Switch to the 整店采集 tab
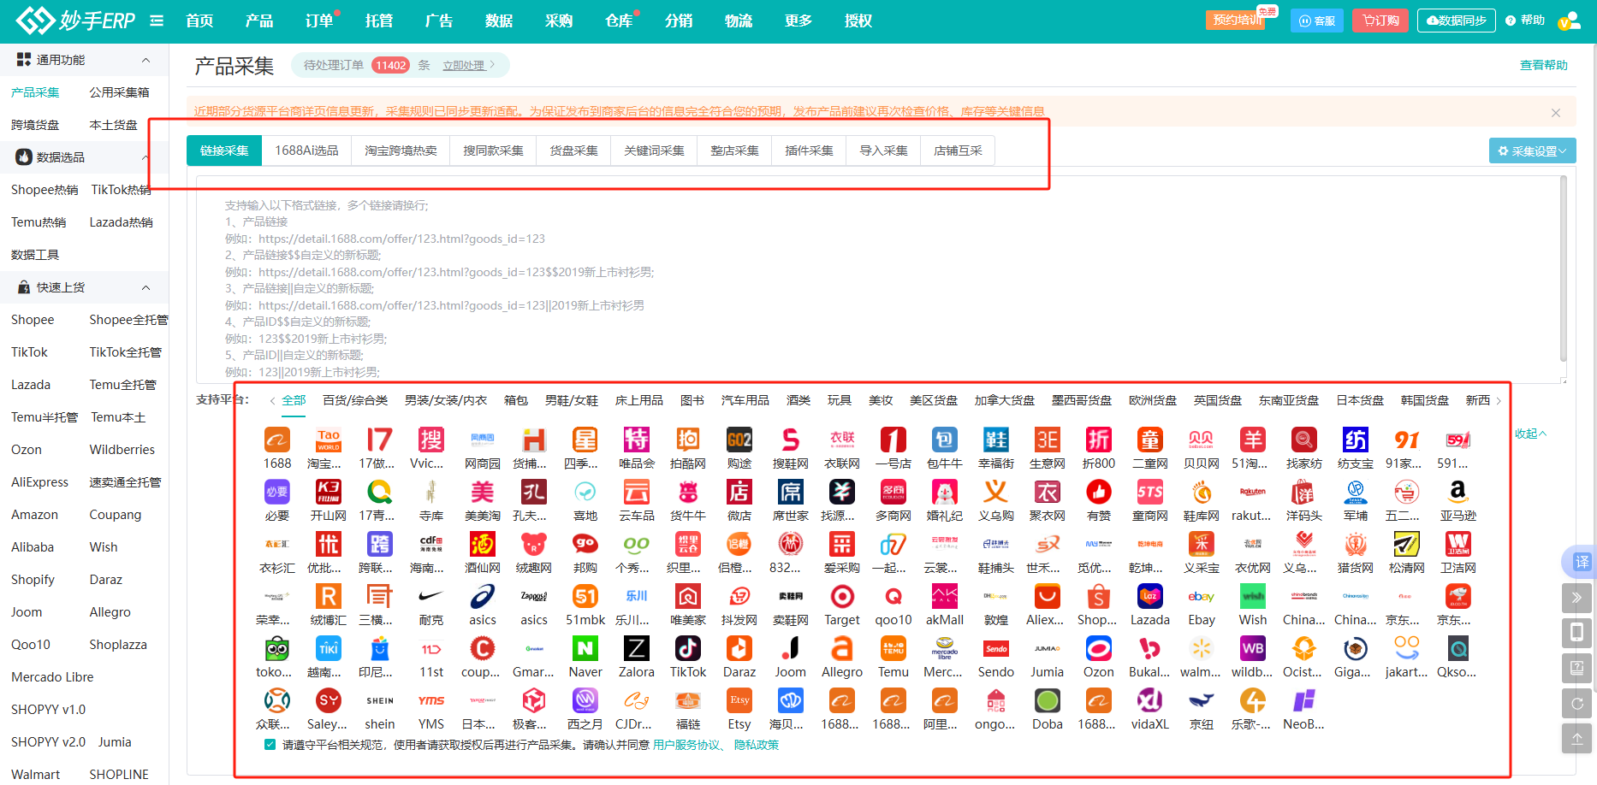Image resolution: width=1597 pixels, height=785 pixels. click(734, 151)
